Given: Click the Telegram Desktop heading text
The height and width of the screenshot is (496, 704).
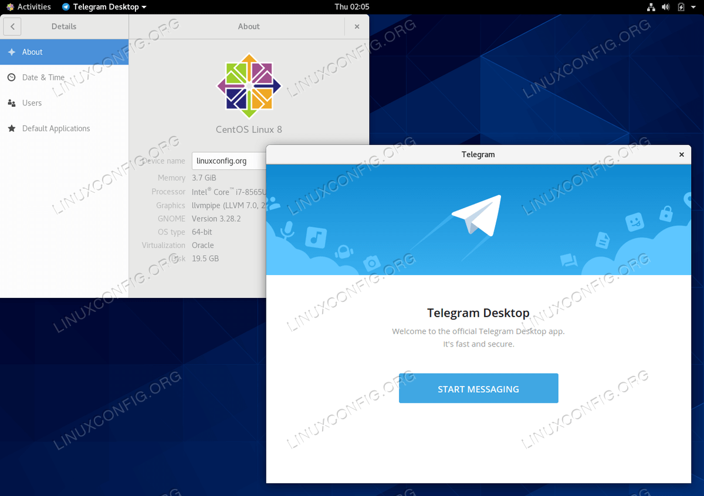Looking at the screenshot, I should click(x=478, y=313).
